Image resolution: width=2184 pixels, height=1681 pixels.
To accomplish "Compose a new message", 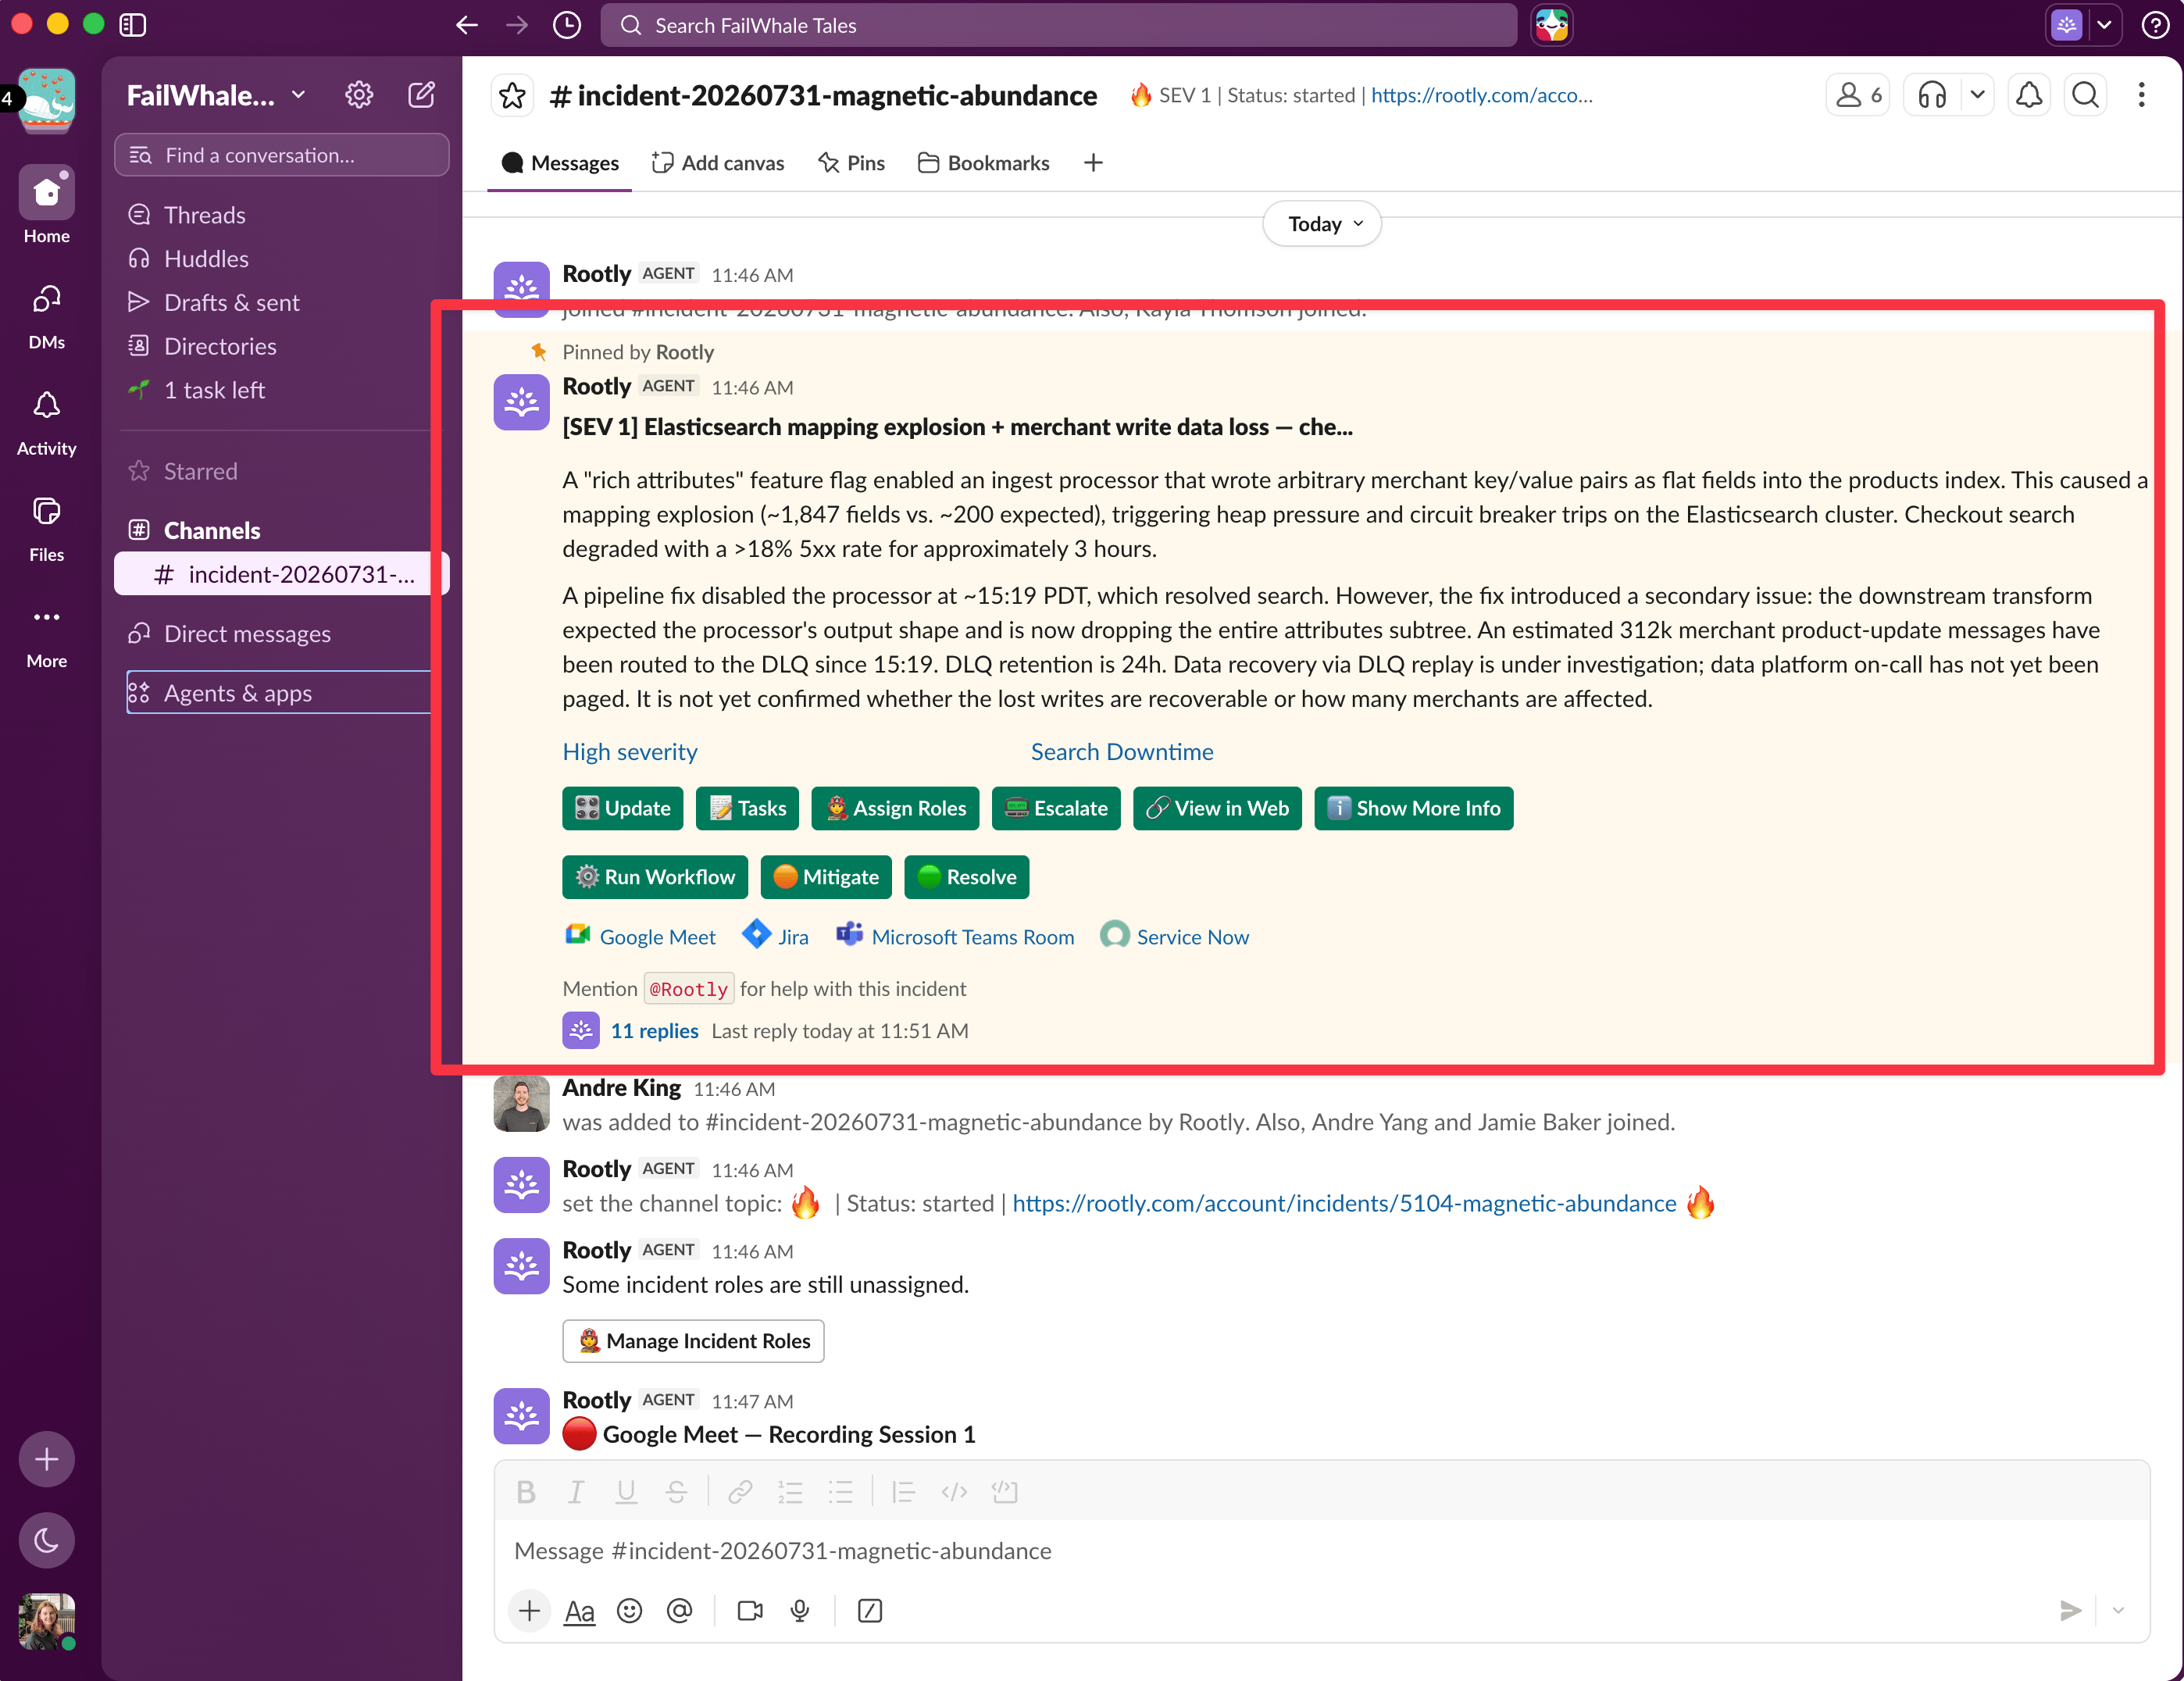I will [422, 95].
